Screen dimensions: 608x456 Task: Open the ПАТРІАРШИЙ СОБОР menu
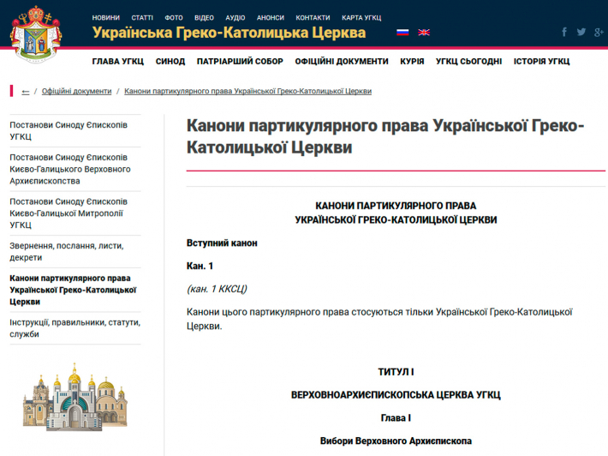pos(240,61)
